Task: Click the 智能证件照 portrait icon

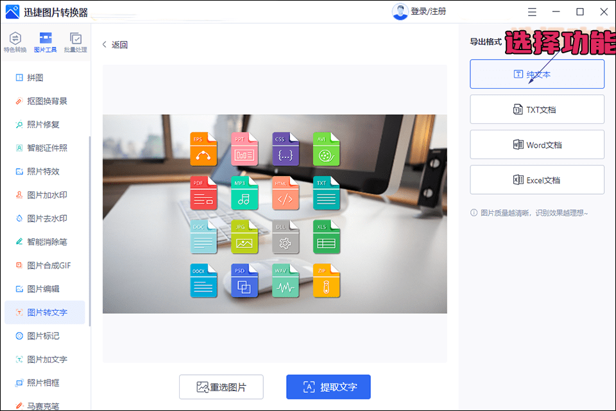Action: point(19,148)
